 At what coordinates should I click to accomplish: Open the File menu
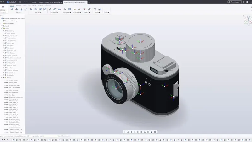[20, 2]
